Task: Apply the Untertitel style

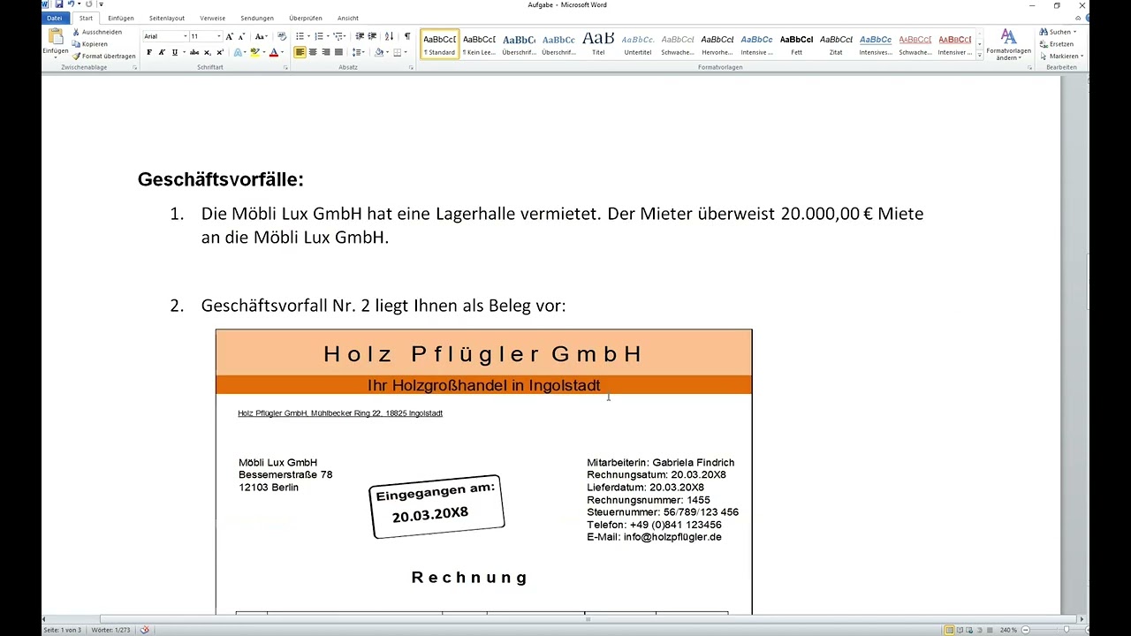Action: click(638, 44)
